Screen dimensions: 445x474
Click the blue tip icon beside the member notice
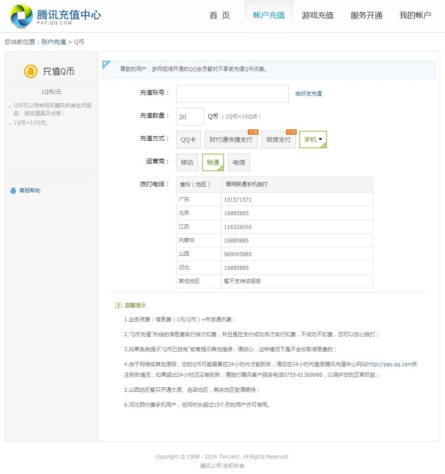point(104,63)
